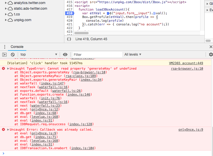Pretty-print source with curly braces icon
Image resolution: width=213 pixels, height=156 pixels.
(x=69, y=39)
